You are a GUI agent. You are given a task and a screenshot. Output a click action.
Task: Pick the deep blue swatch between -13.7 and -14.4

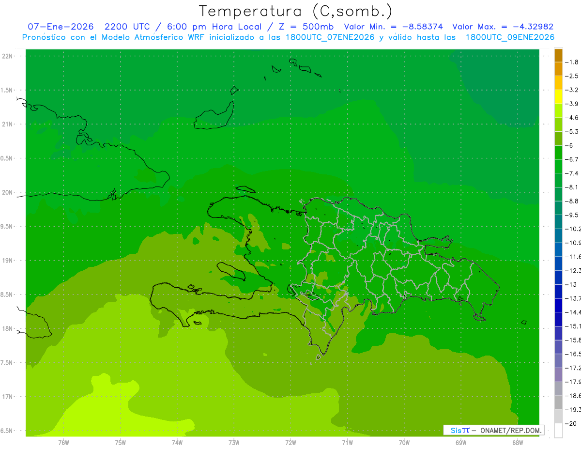click(x=558, y=305)
